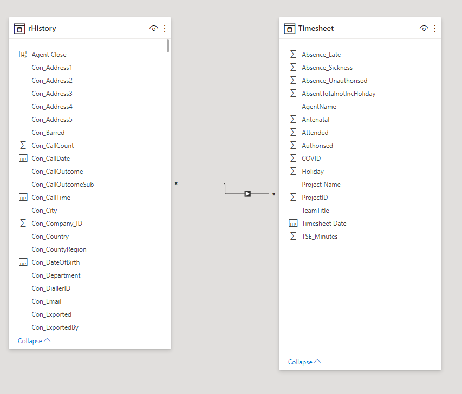This screenshot has width=462, height=394.
Task: Click sigma icon next to Holiday
Action: click(293, 171)
